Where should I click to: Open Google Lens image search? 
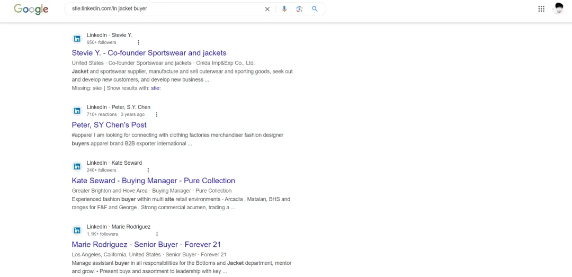(x=299, y=9)
